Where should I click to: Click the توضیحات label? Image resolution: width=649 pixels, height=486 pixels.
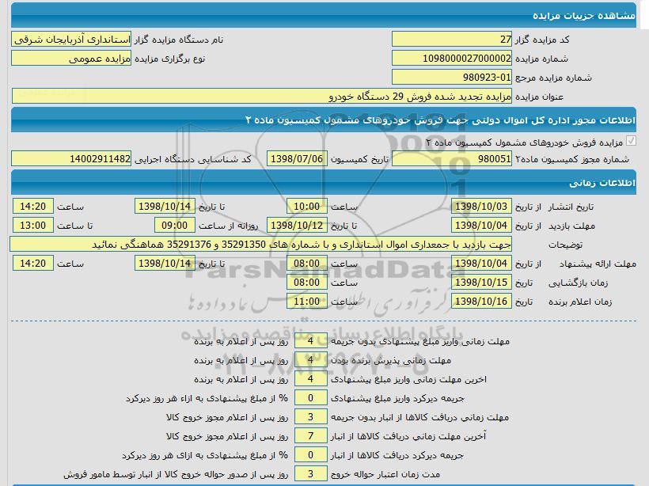click(x=565, y=245)
